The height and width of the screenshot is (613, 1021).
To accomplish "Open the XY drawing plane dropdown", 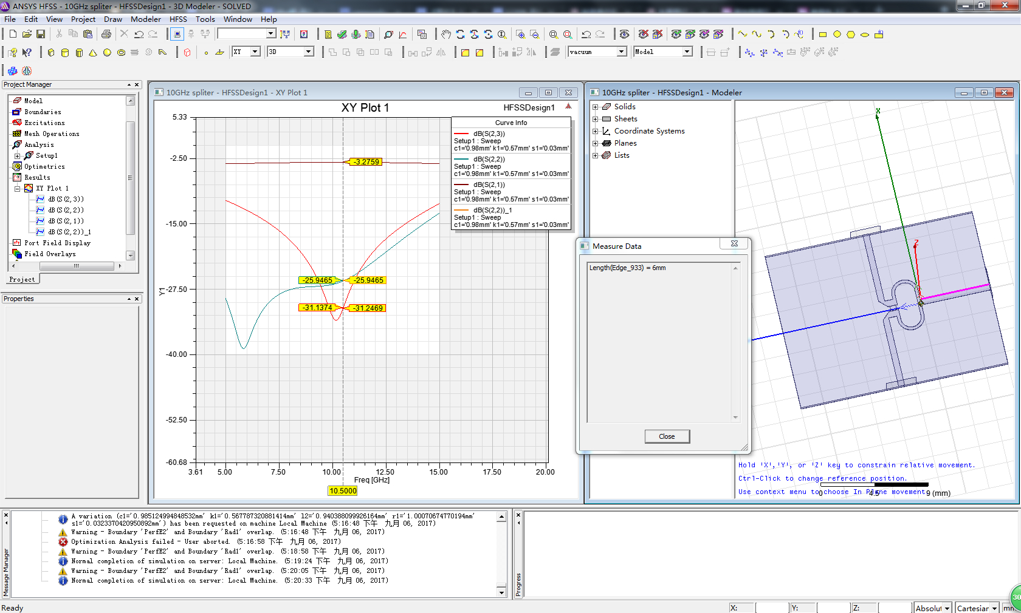I will point(255,52).
